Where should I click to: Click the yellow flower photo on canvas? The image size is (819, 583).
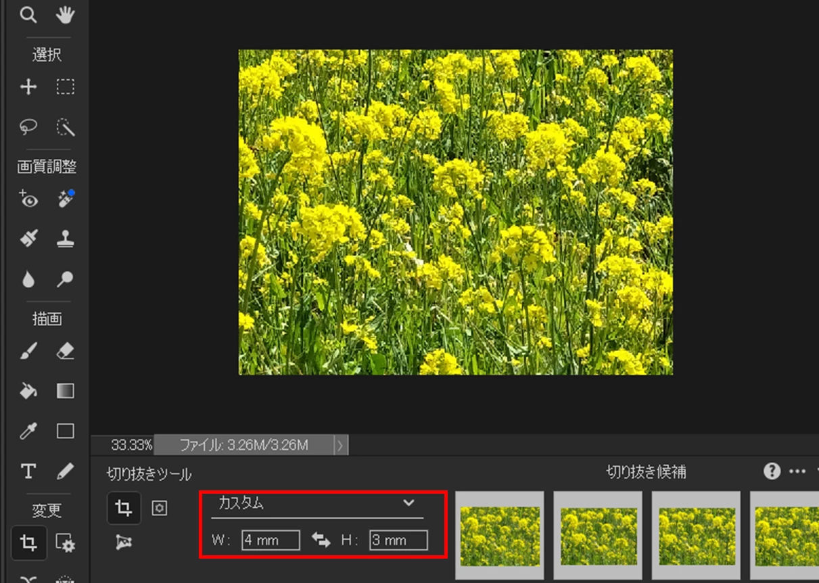click(x=455, y=212)
